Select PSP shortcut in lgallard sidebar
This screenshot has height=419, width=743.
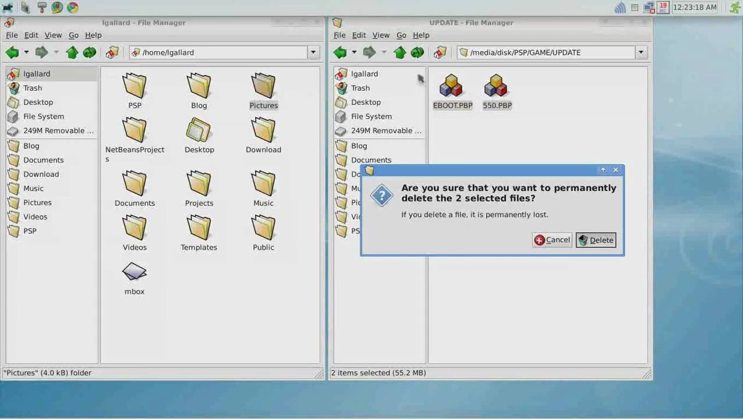52,231
